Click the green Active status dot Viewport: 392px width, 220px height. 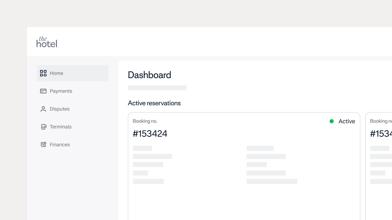pyautogui.click(x=331, y=121)
